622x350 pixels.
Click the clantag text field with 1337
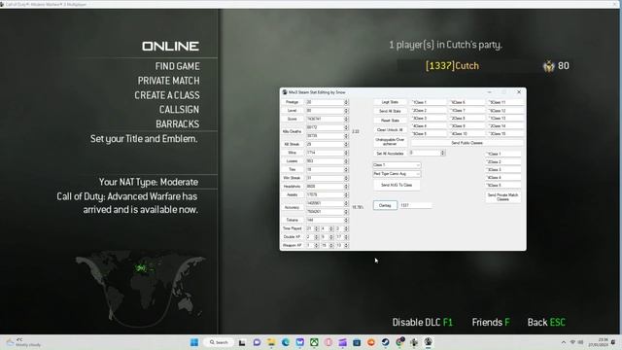415,205
